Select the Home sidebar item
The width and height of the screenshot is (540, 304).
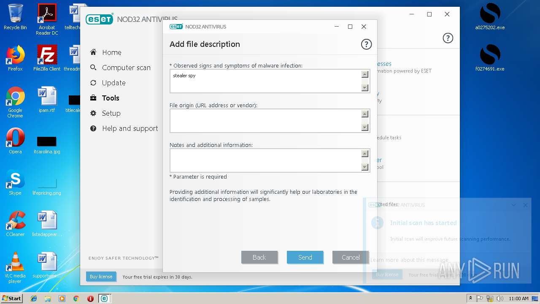[111, 52]
